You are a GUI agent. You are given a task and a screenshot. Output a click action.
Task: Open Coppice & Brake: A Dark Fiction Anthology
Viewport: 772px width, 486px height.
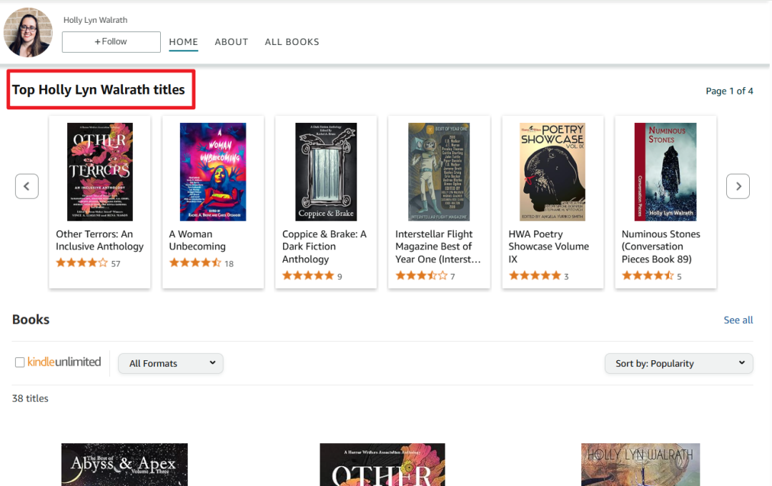click(x=325, y=247)
